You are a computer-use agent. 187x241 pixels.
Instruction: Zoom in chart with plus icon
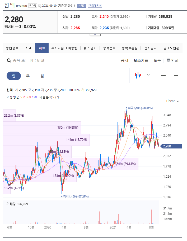176,76
